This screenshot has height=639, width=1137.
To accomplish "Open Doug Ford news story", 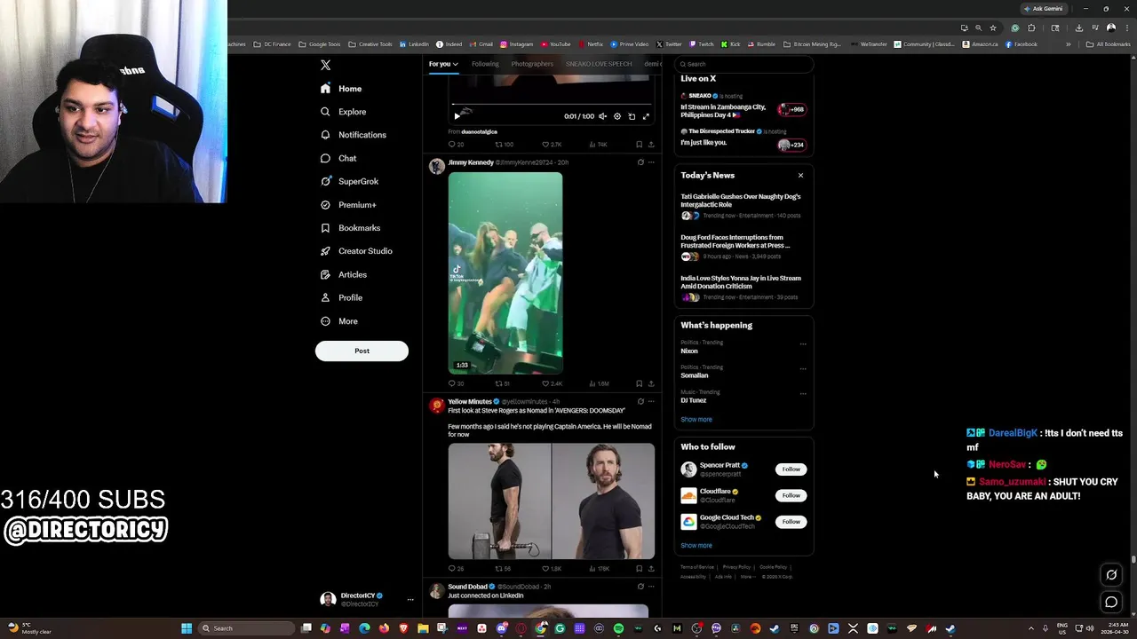I will [743, 247].
